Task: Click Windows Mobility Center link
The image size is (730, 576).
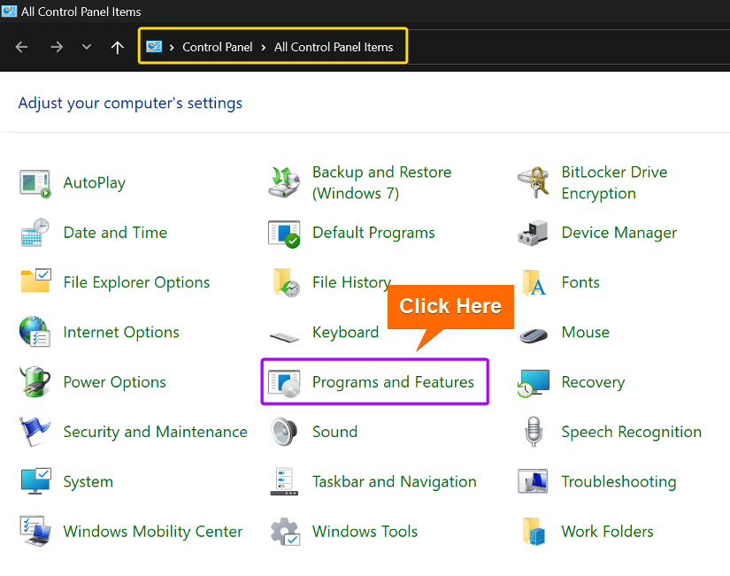Action: (x=153, y=531)
